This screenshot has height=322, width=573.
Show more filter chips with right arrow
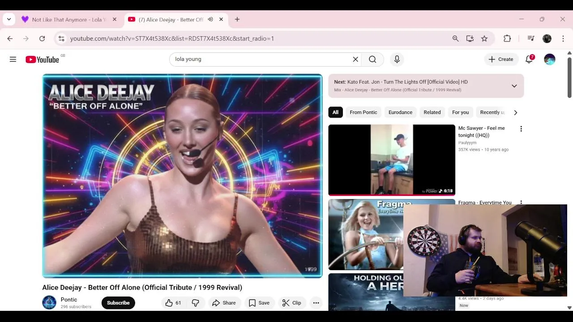click(515, 112)
